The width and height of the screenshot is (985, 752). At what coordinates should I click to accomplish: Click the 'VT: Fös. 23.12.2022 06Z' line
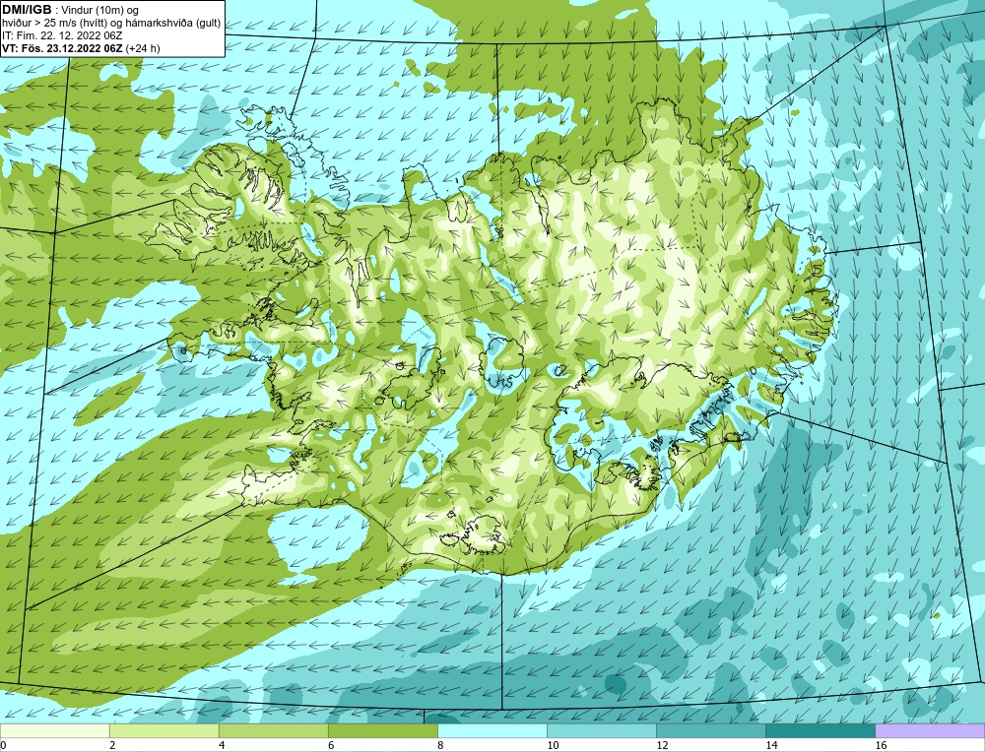[x=62, y=48]
